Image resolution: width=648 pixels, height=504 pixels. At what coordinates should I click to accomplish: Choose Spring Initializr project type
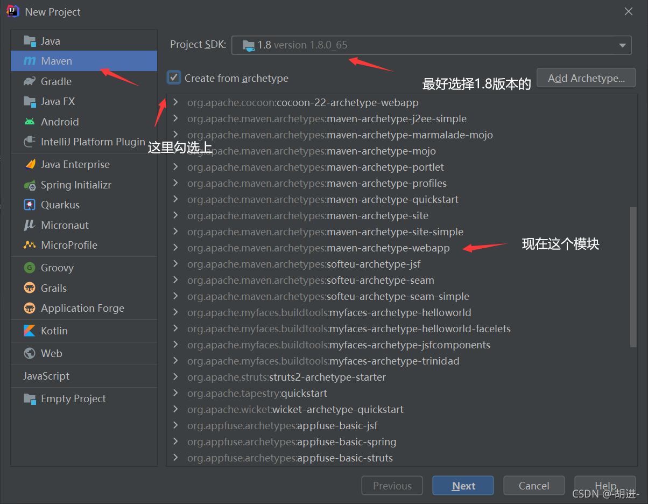point(84,185)
